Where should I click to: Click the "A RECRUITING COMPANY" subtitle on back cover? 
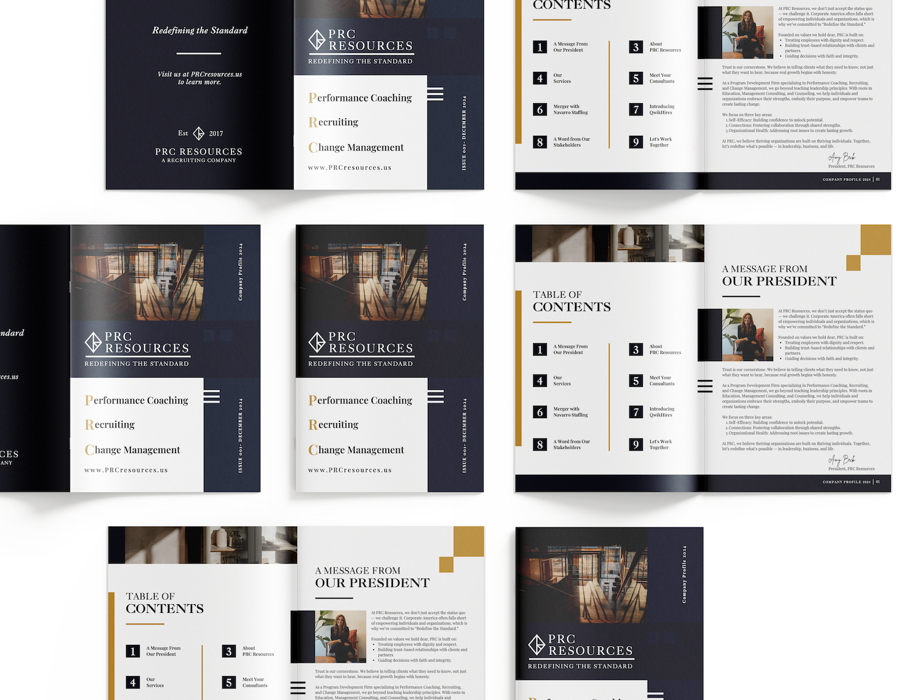pos(199,160)
